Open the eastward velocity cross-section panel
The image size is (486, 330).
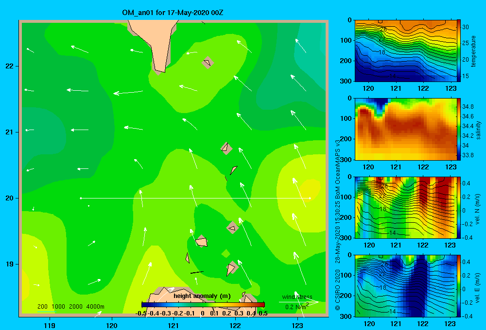(406, 286)
